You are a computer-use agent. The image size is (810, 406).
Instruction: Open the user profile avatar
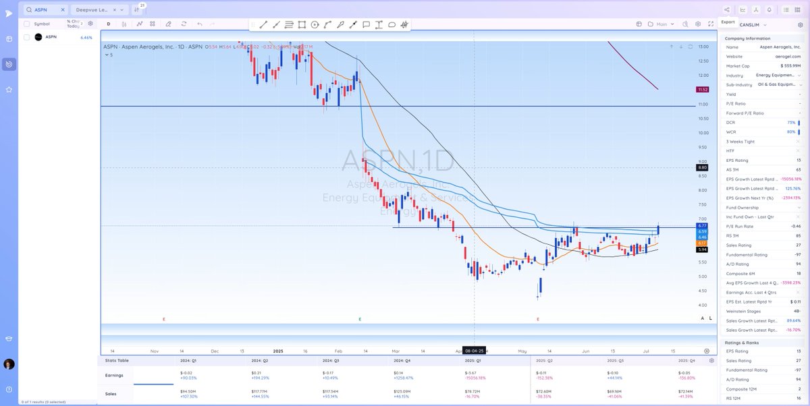point(9,364)
